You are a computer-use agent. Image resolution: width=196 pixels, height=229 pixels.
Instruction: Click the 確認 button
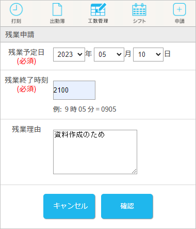[x=127, y=206]
